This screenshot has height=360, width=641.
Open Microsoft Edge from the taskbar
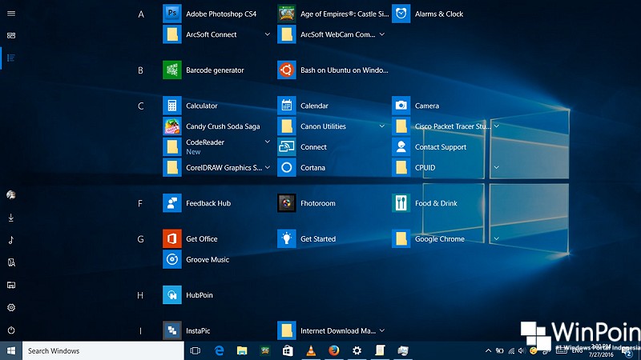click(219, 350)
